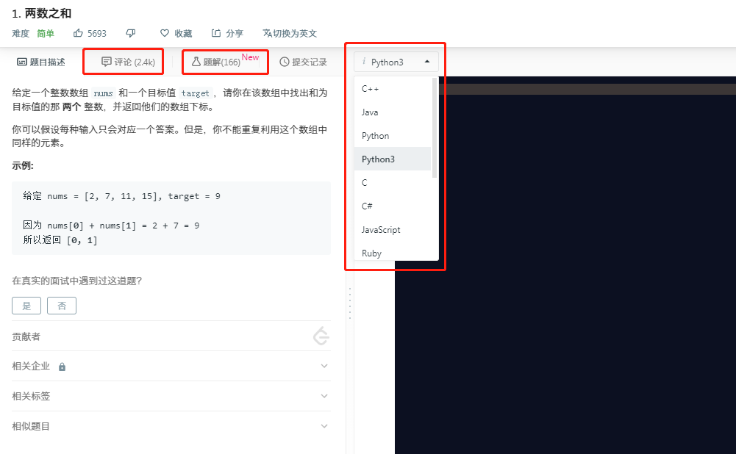This screenshot has width=736, height=454.
Task: Select 是 for meeting this question in interviews
Action: click(26, 305)
